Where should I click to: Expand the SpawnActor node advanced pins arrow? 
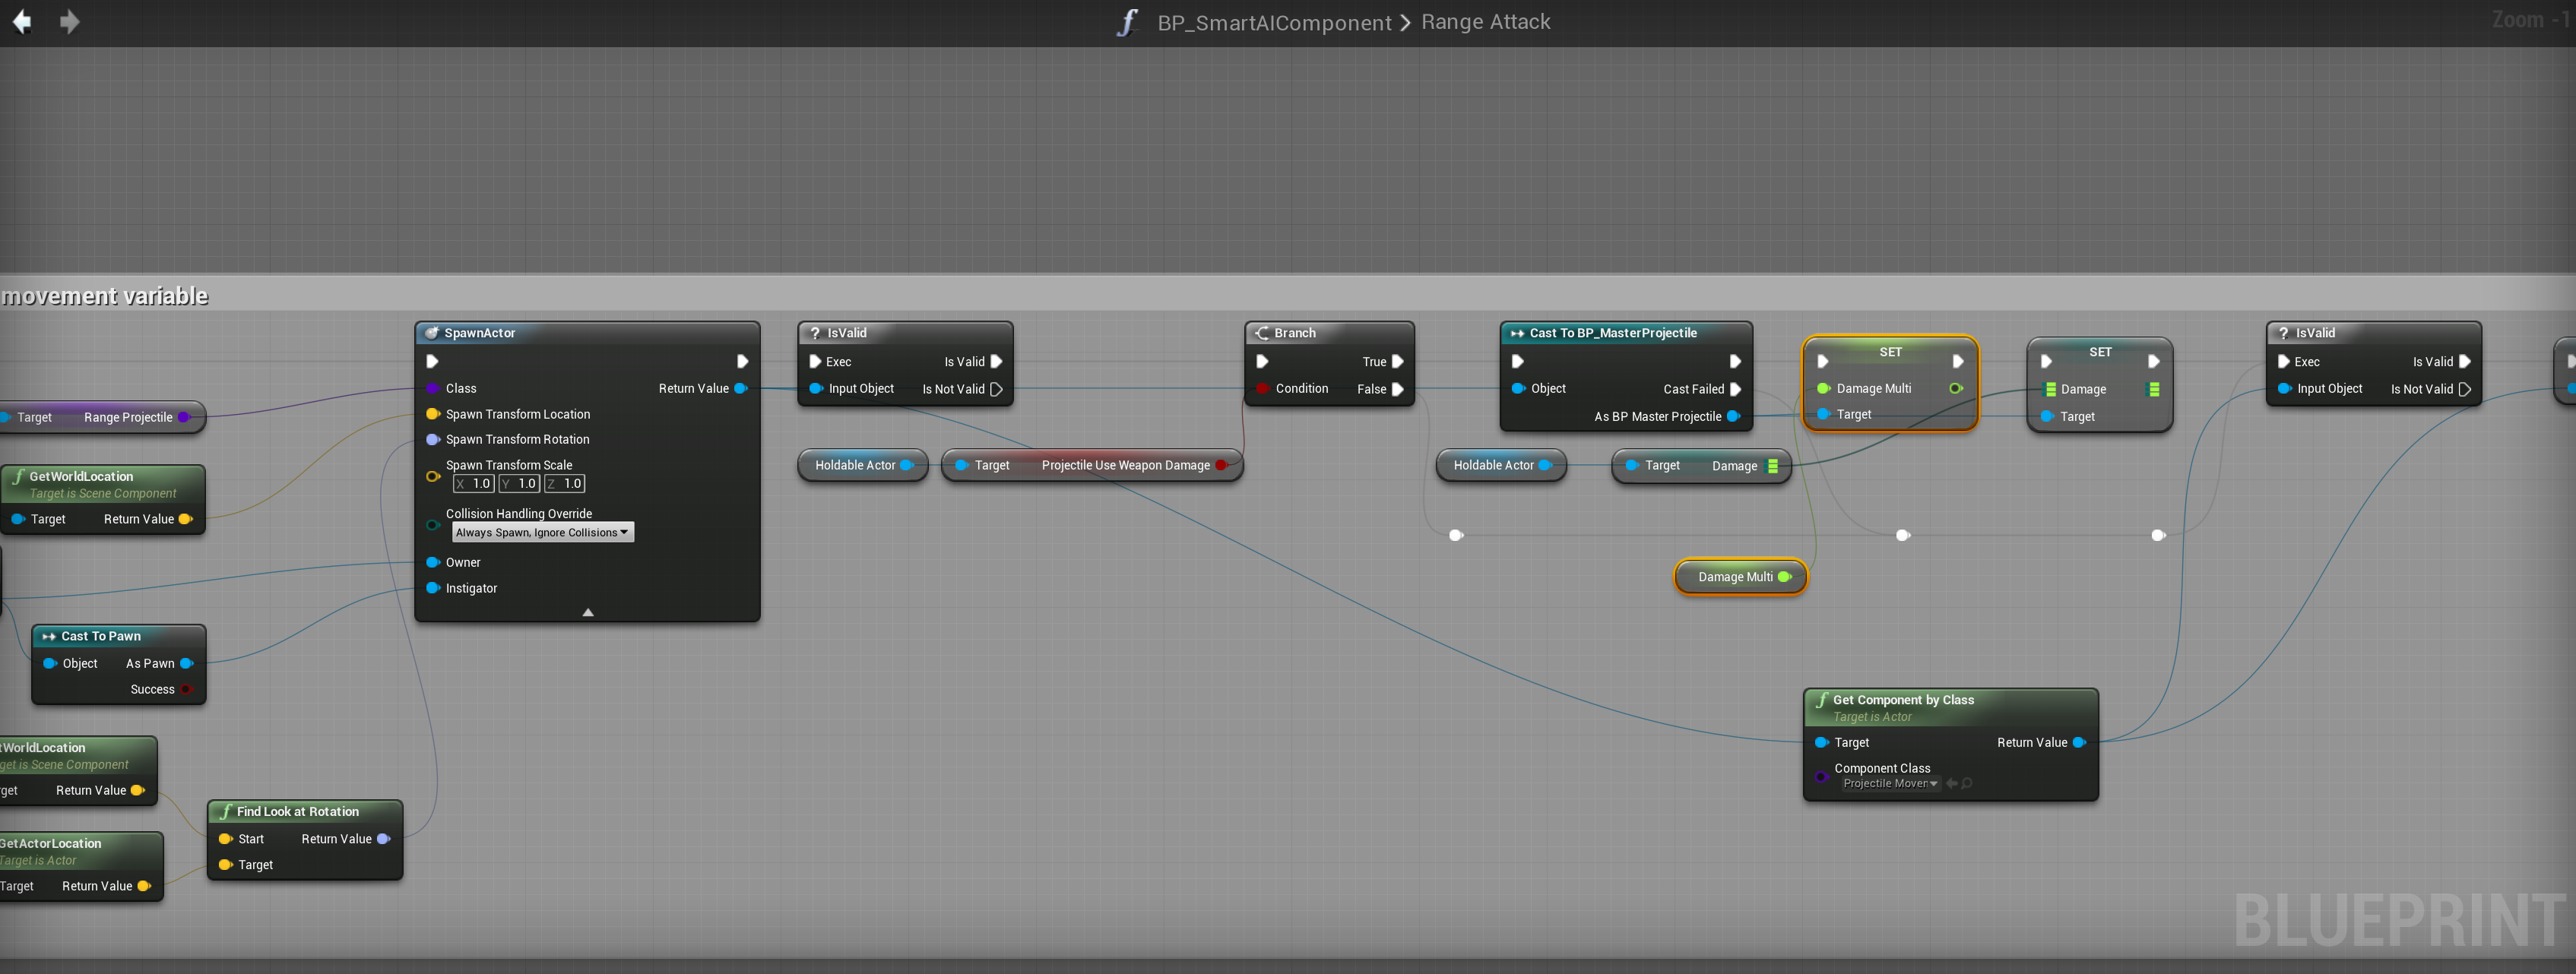588,611
